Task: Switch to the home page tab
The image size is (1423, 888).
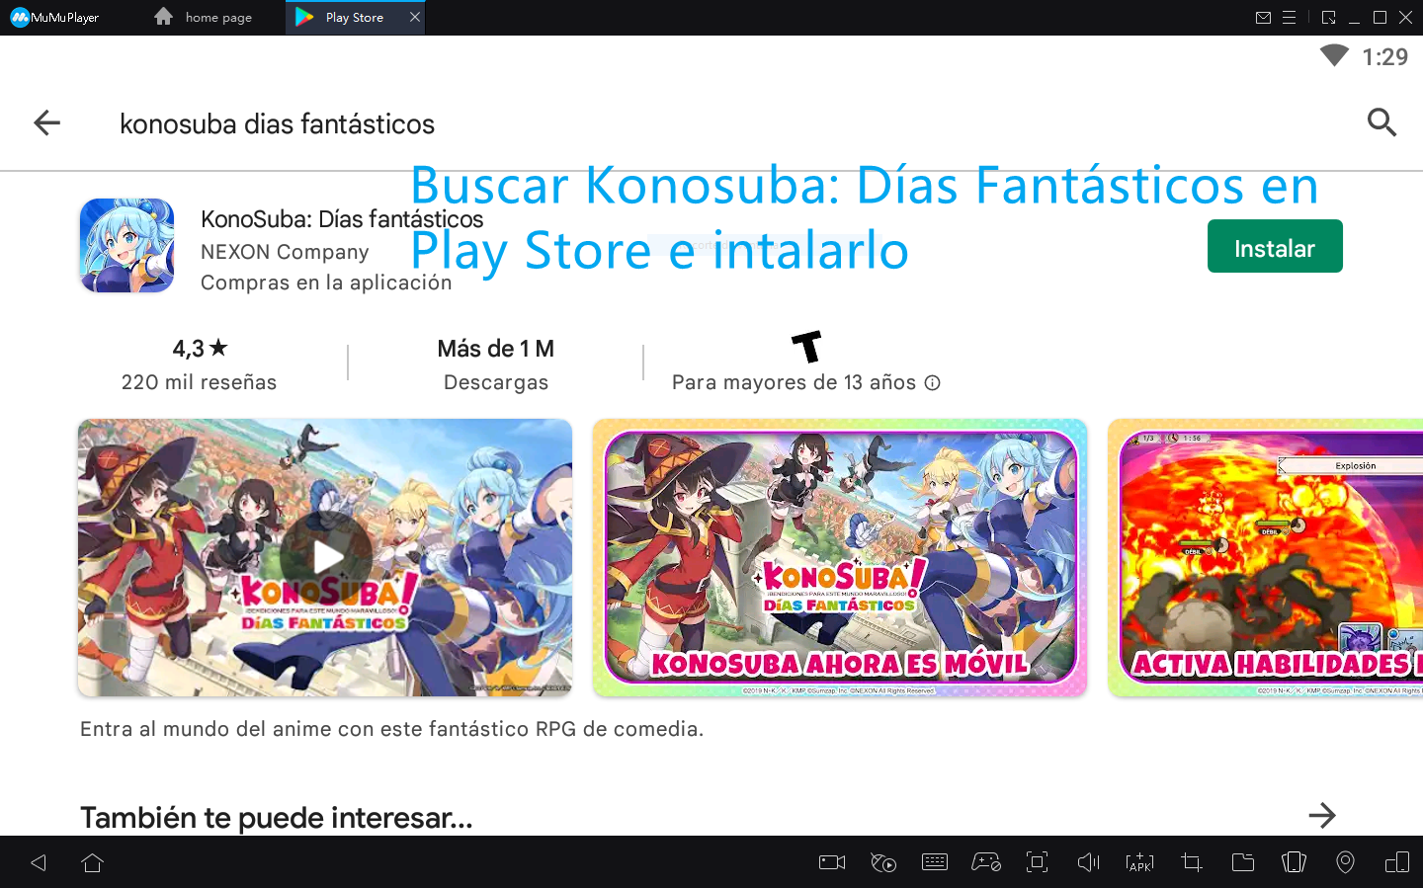Action: (205, 18)
